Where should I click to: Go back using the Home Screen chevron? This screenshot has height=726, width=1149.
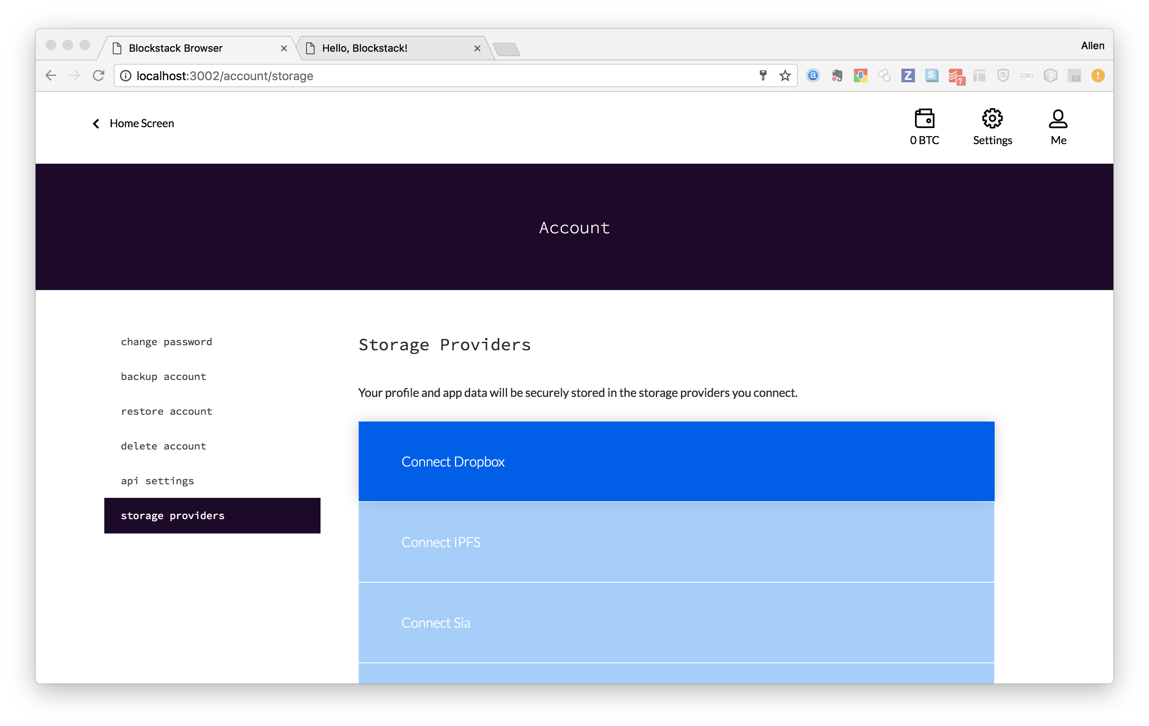tap(96, 124)
